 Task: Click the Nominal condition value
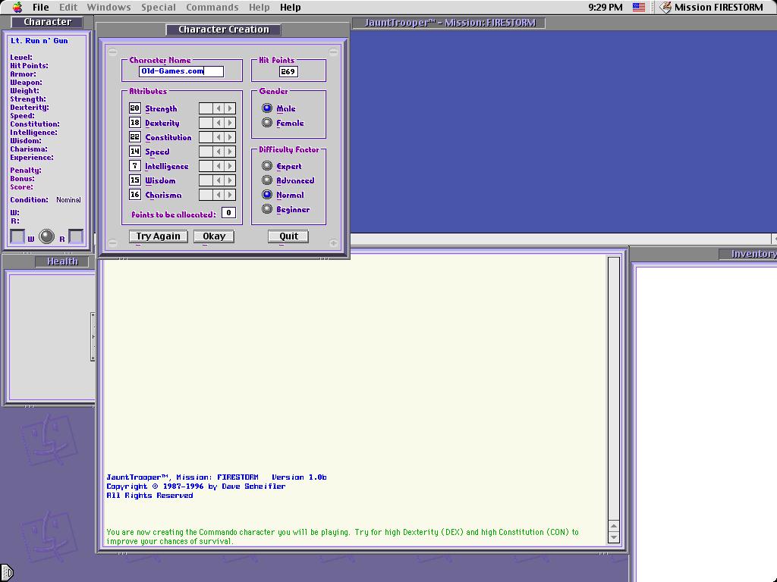68,200
